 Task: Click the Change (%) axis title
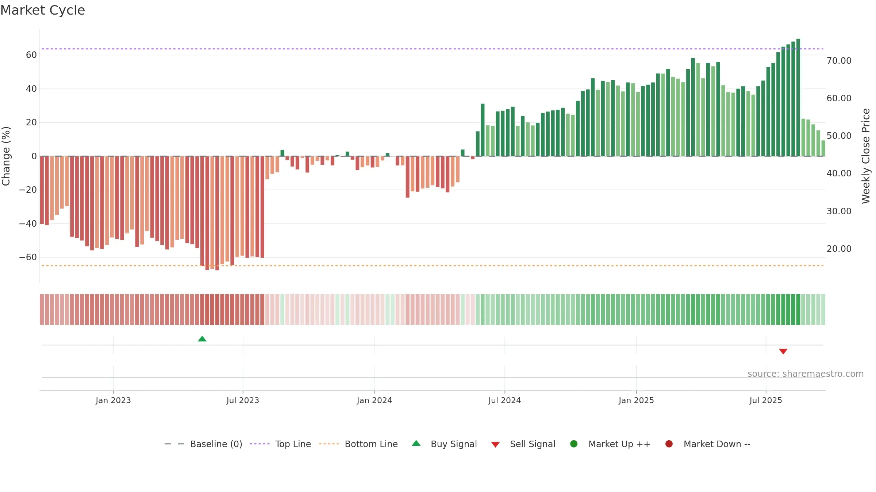pyautogui.click(x=6, y=156)
